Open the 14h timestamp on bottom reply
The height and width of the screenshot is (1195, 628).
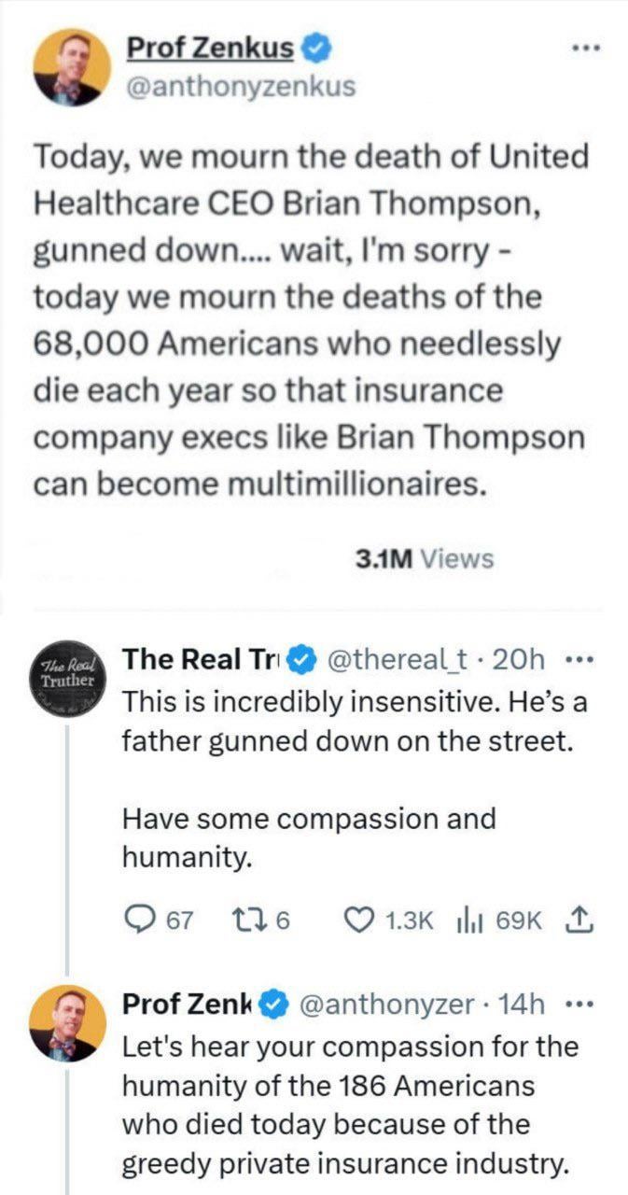522,1004
